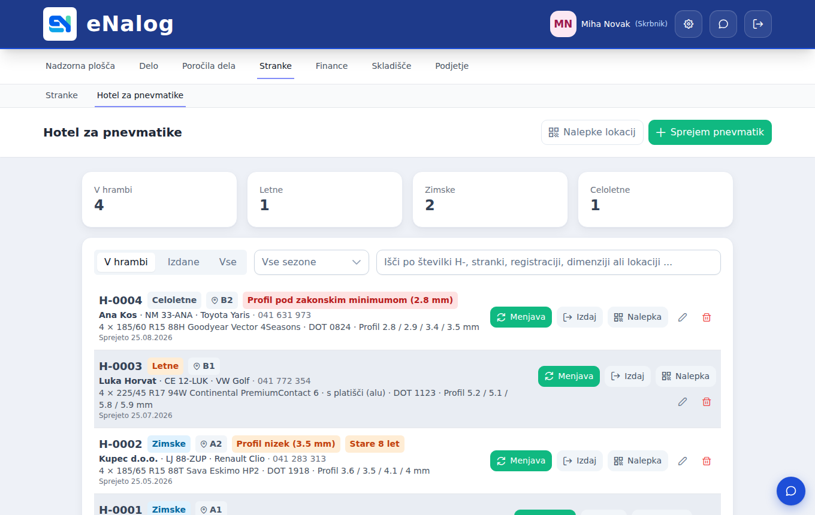Switch the list filter to Izdane
815x515 pixels.
pyautogui.click(x=183, y=262)
